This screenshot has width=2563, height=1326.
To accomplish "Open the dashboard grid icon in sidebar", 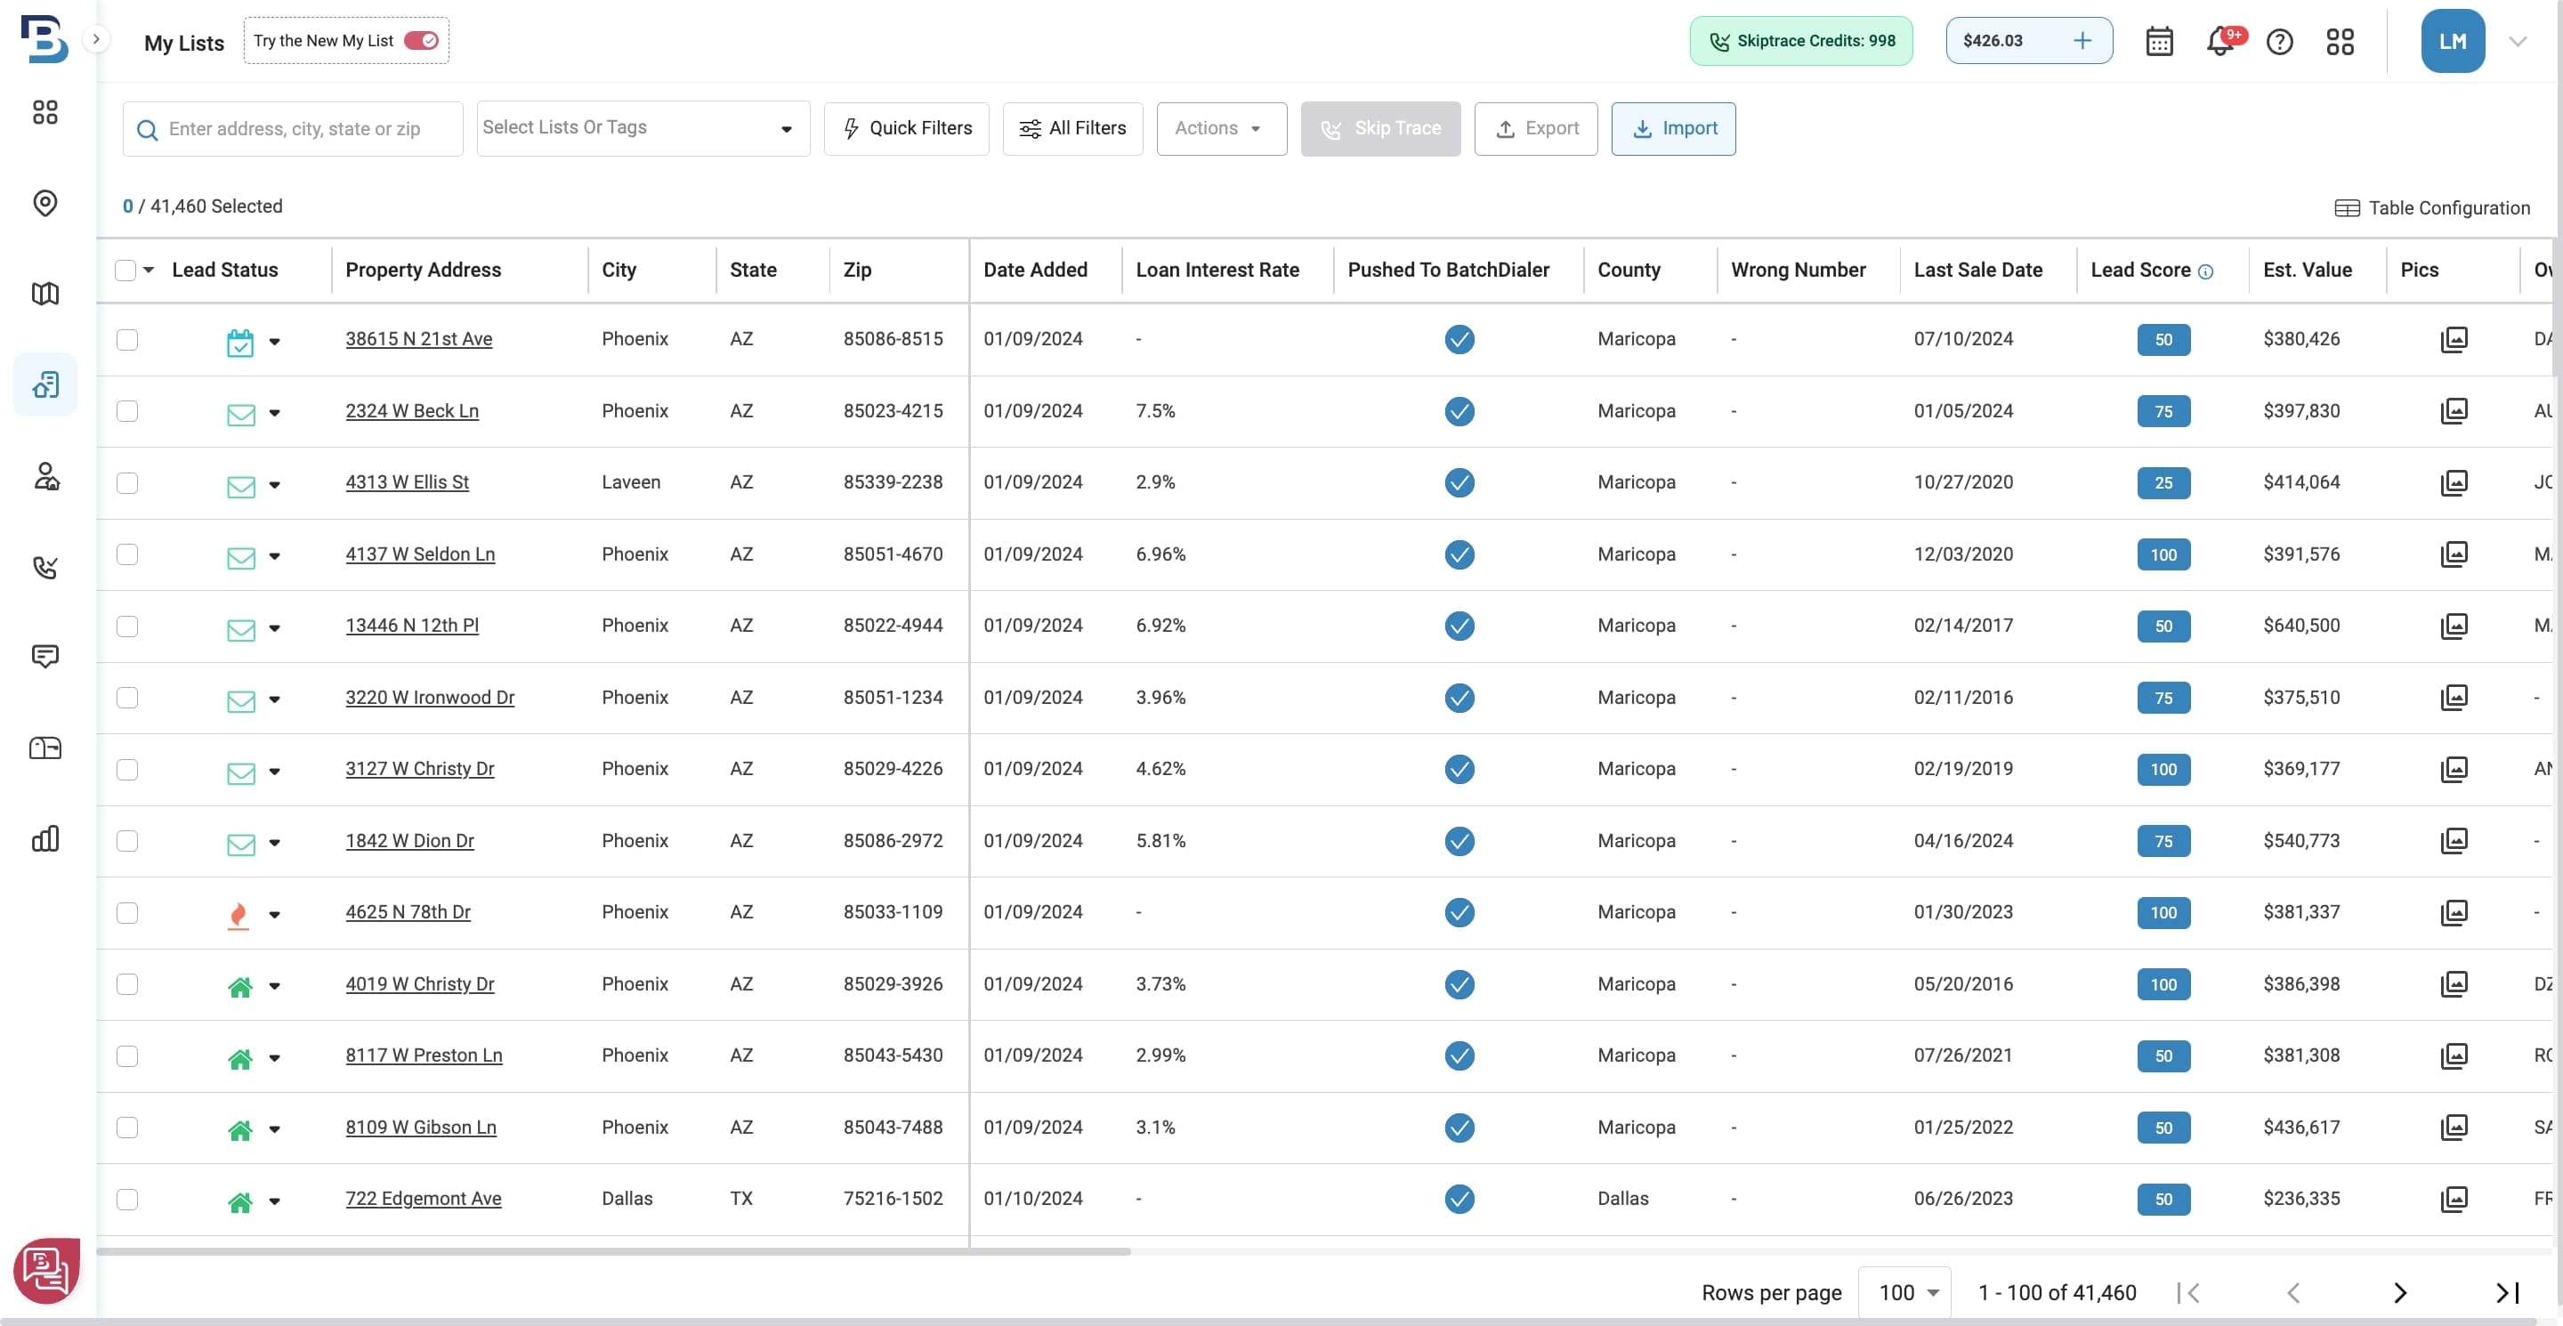I will [44, 111].
